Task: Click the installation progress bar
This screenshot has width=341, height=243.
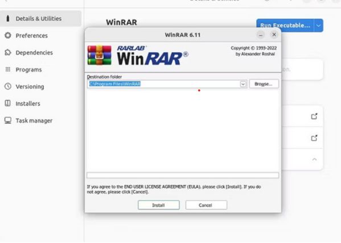Action: (183, 175)
